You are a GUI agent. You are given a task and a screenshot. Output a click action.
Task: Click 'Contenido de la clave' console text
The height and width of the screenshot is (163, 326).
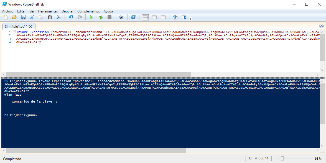(32, 102)
